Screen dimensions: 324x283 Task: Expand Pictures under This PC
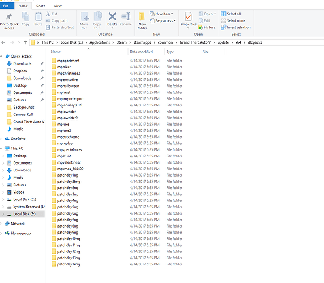[3, 185]
